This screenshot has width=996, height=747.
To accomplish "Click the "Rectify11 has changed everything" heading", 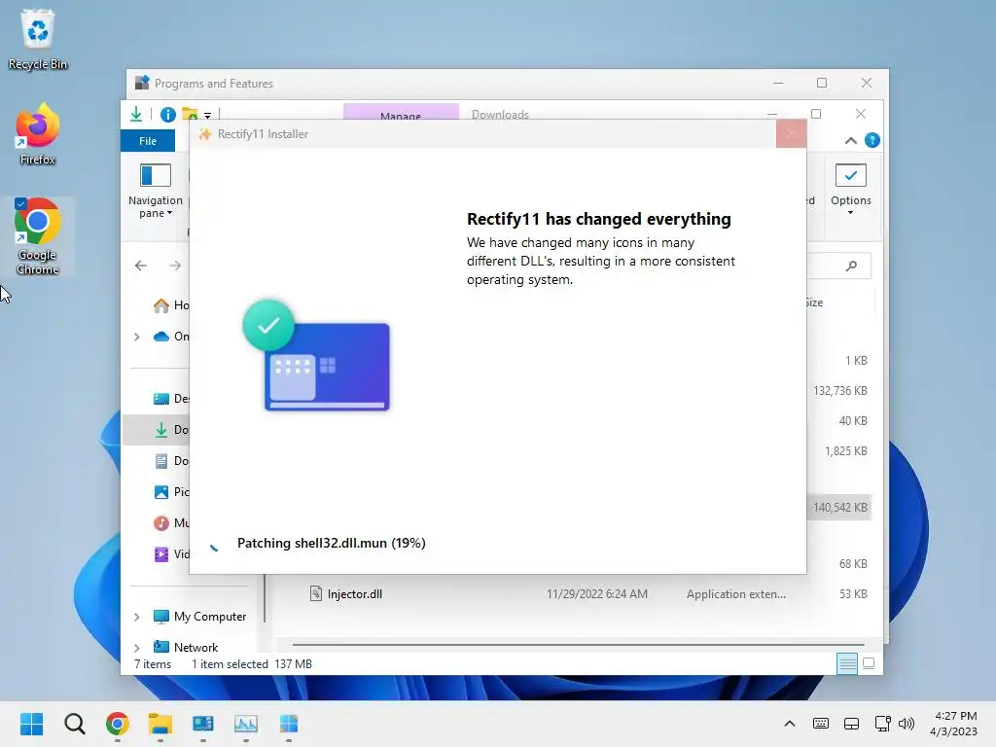I will (598, 219).
